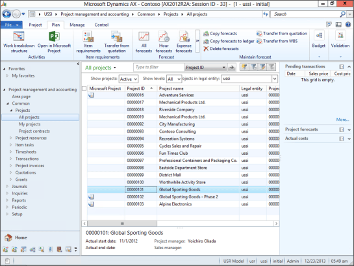Click the refresh icon beside address bar
354x266 pixels.
coord(266,14)
